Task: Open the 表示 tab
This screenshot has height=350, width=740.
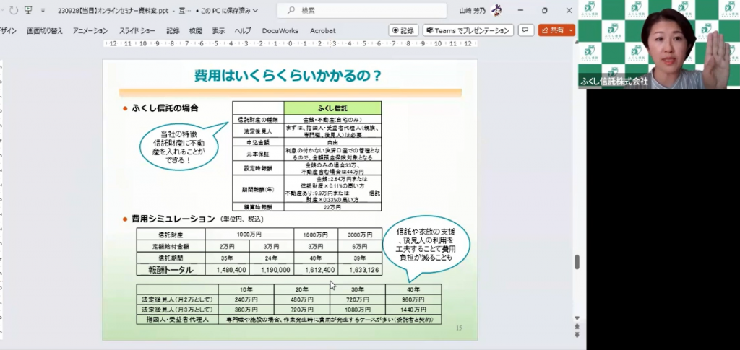Action: 218,30
